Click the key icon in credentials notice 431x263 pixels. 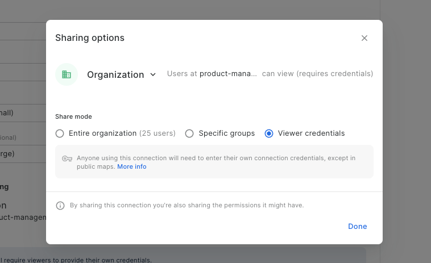[67, 158]
